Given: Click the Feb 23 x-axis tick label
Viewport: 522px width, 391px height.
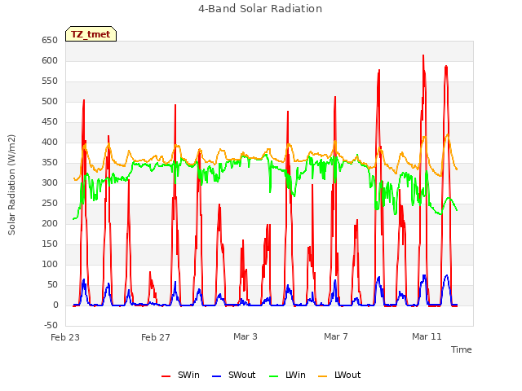Looking at the screenshot, I should pos(65,337).
